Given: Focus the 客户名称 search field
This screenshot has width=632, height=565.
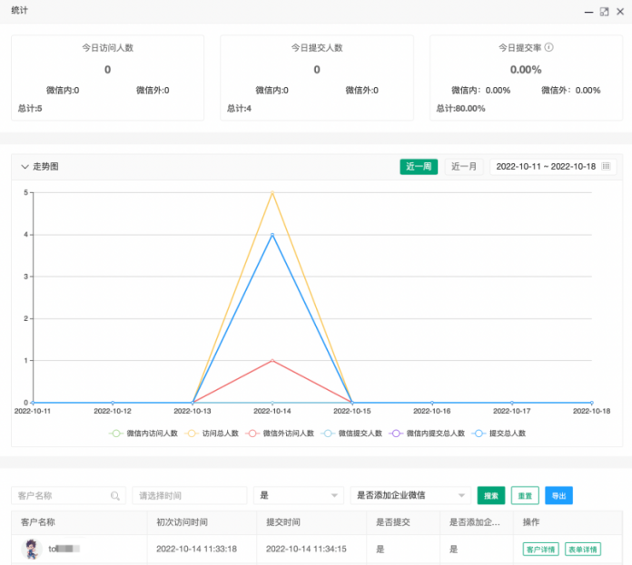Looking at the screenshot, I should [x=68, y=496].
